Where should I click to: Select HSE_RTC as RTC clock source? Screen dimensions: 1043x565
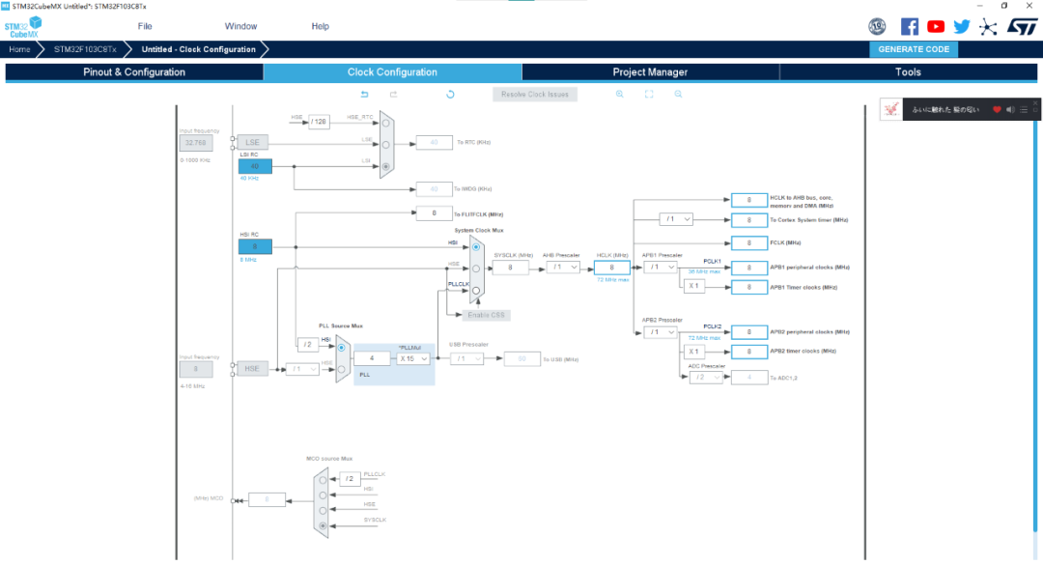tap(385, 123)
